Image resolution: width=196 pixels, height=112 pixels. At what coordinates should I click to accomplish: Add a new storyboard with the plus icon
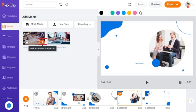pyautogui.click(x=191, y=101)
